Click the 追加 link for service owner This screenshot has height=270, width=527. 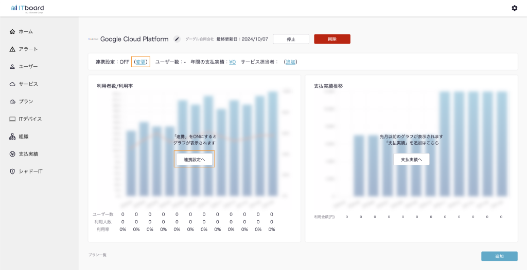coord(291,62)
